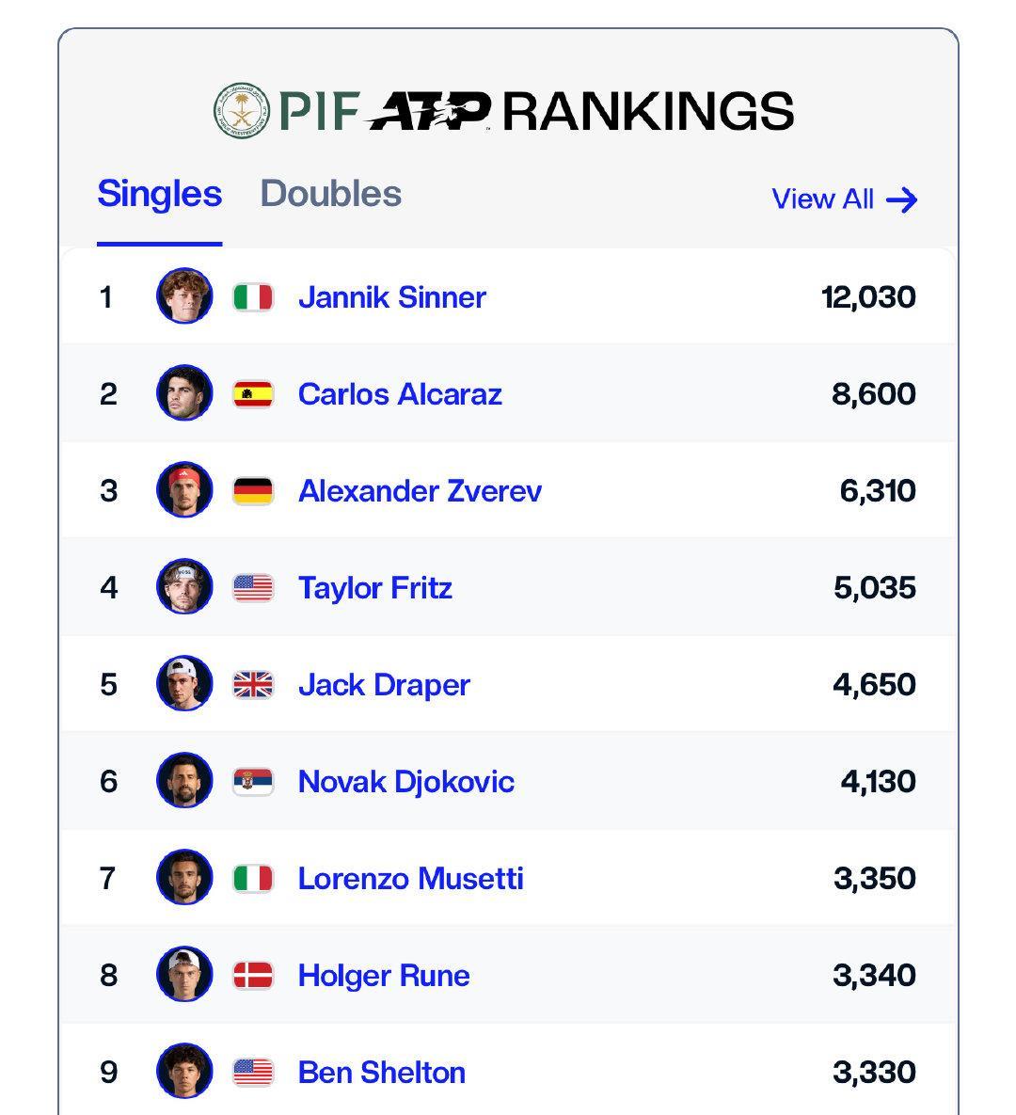Click the German flag beside Zverev
The width and height of the screenshot is (1016, 1115).
(x=253, y=491)
